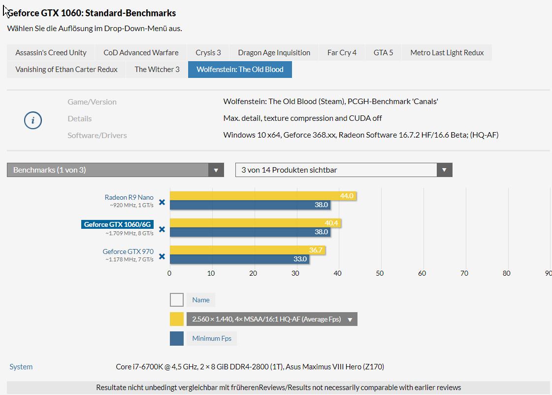Image resolution: width=552 pixels, height=395 pixels.
Task: Click the System label
Action: point(21,367)
